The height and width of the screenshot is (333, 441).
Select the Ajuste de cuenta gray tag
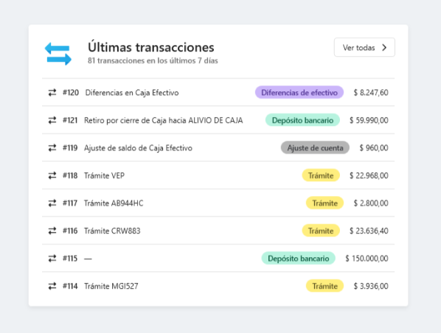[x=315, y=148]
